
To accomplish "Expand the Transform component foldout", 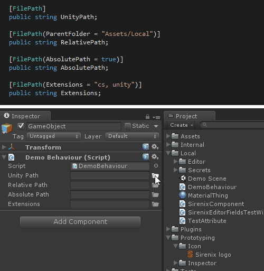I will coord(4,147).
